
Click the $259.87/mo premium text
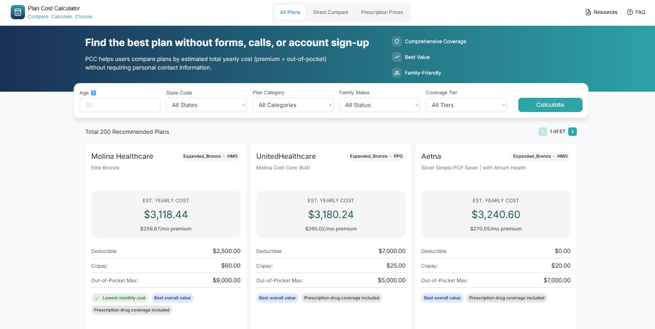166,229
